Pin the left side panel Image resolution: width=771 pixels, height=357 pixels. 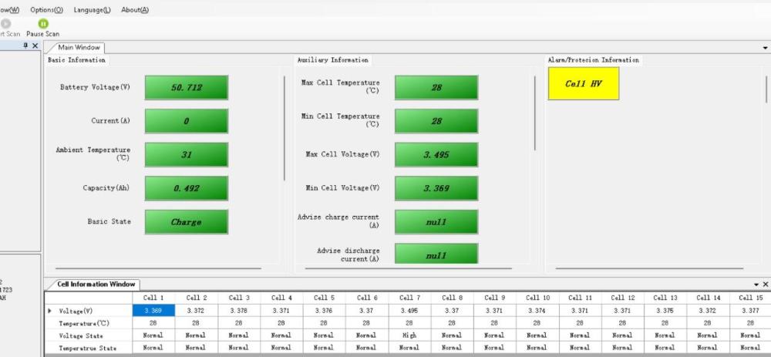[25, 45]
